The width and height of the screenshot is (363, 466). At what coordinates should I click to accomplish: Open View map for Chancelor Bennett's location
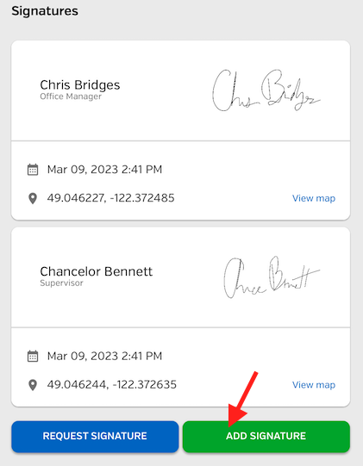coord(314,385)
